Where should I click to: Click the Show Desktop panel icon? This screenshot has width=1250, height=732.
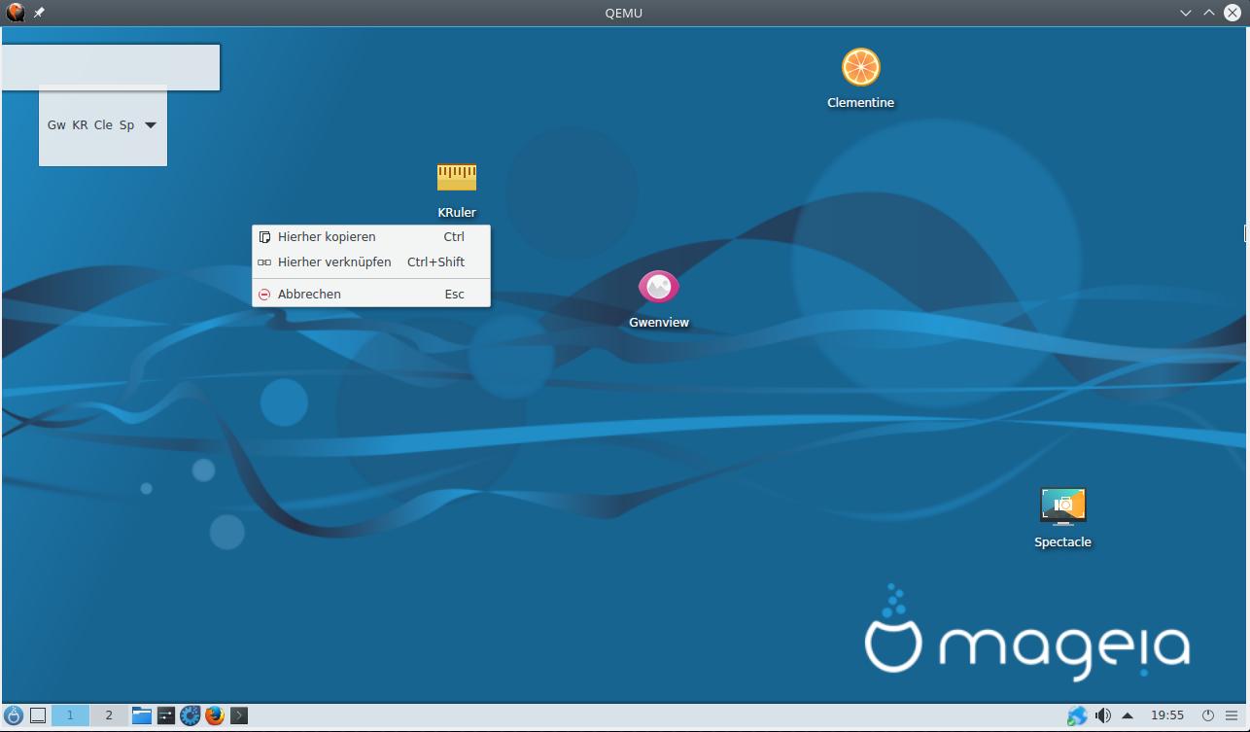click(38, 715)
